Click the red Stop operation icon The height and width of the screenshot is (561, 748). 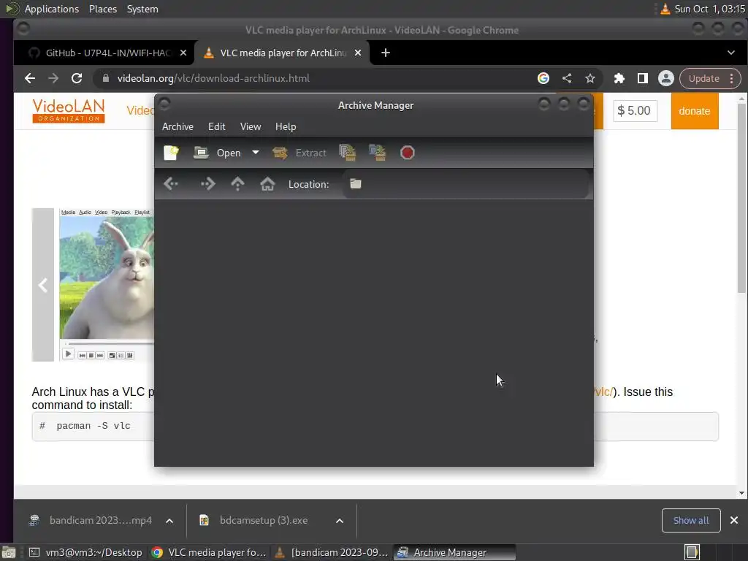(408, 153)
